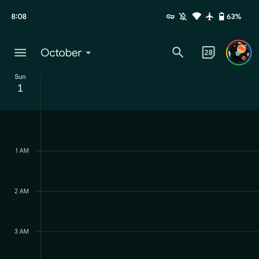The width and height of the screenshot is (259, 259).
Task: Create an event in the 1 AM slot
Action: pos(150,171)
